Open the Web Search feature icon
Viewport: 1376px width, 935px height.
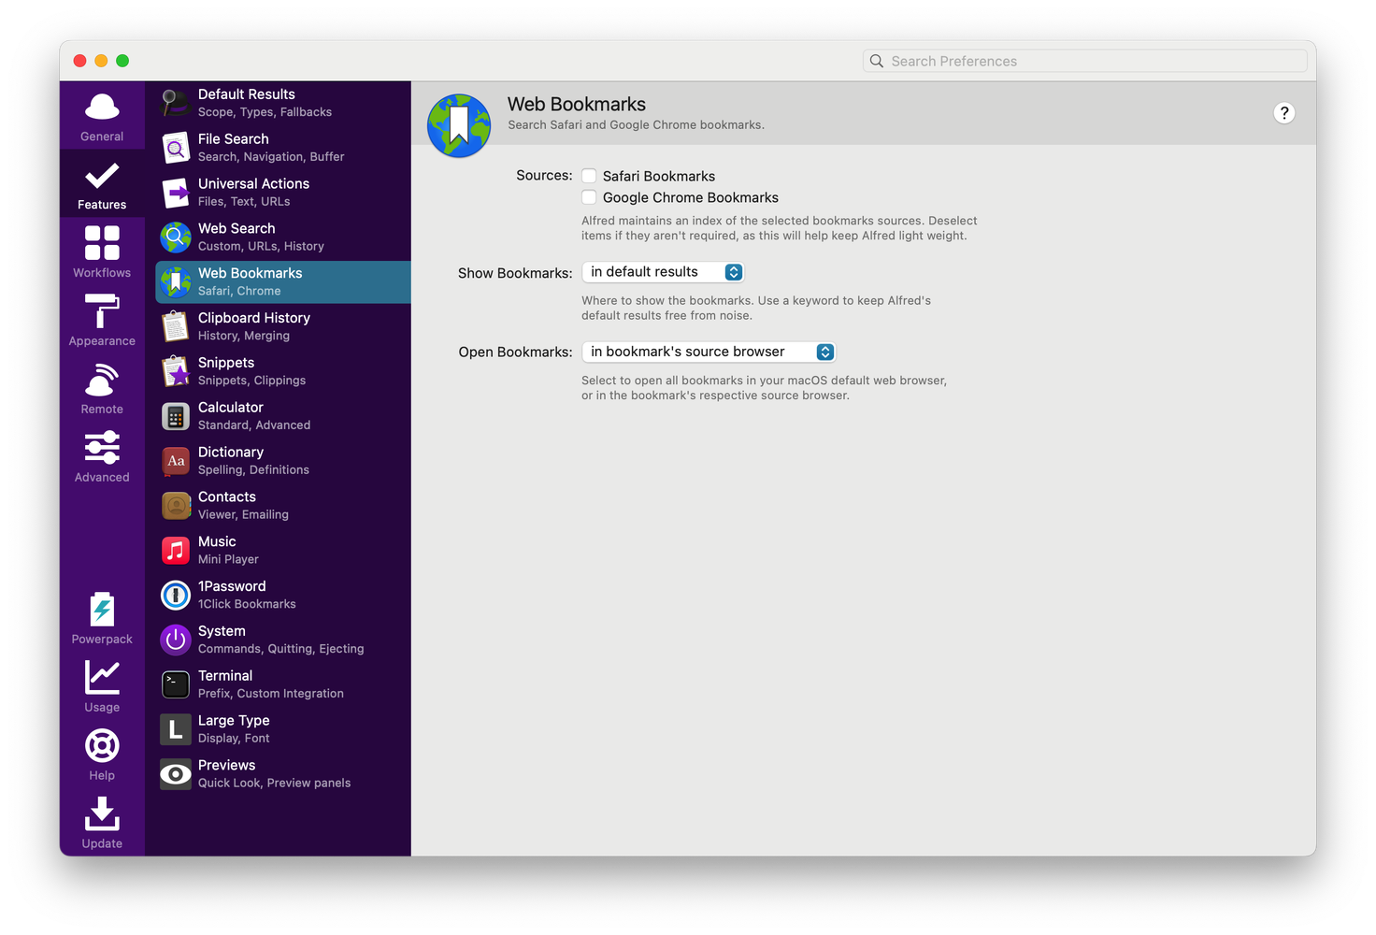click(175, 237)
